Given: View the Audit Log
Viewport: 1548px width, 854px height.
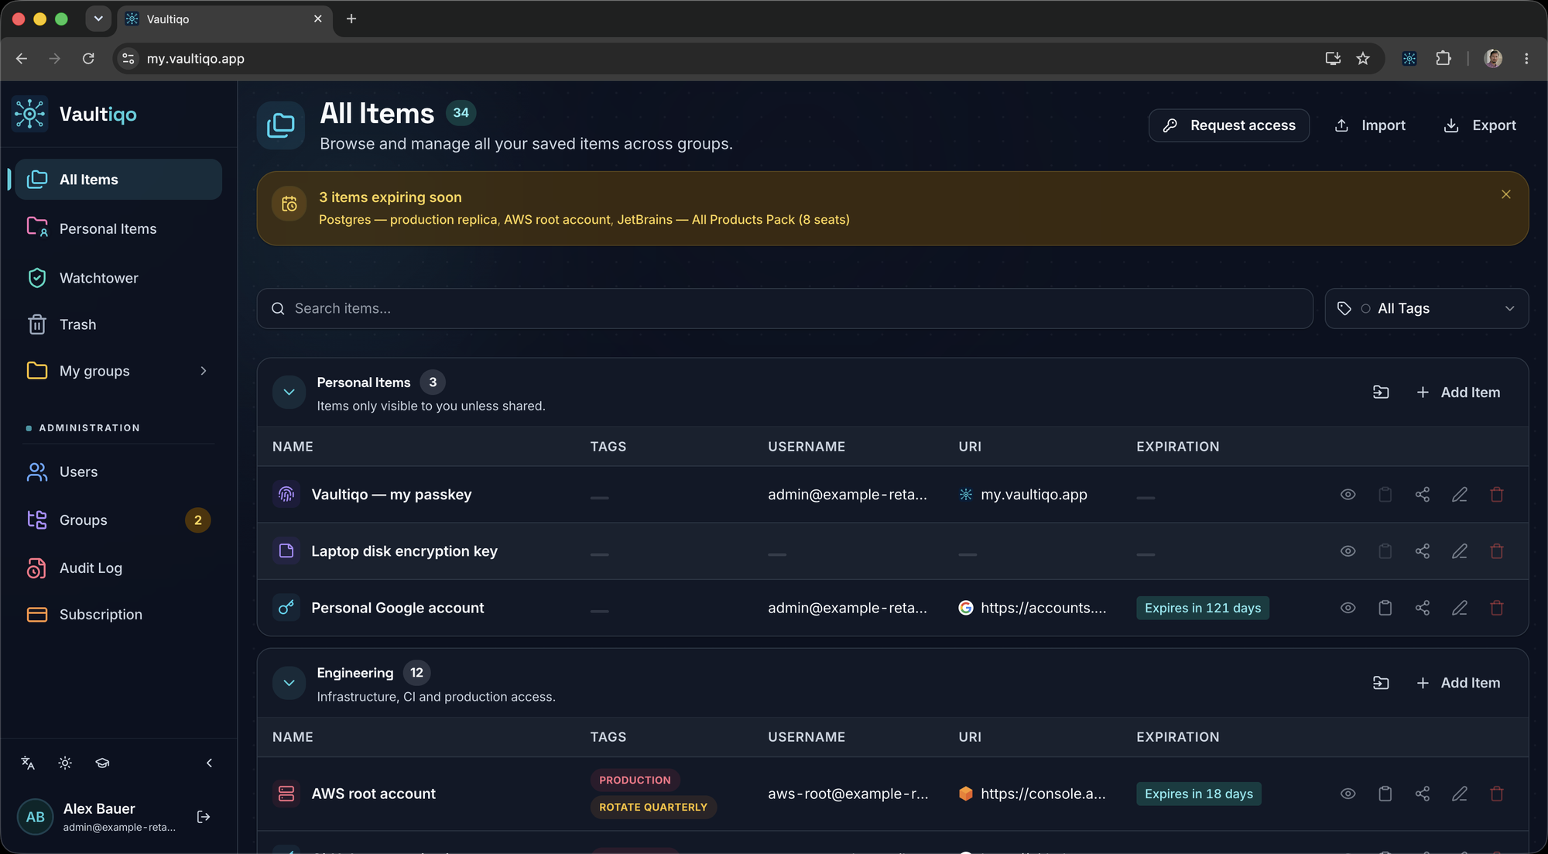Looking at the screenshot, I should (x=118, y=568).
